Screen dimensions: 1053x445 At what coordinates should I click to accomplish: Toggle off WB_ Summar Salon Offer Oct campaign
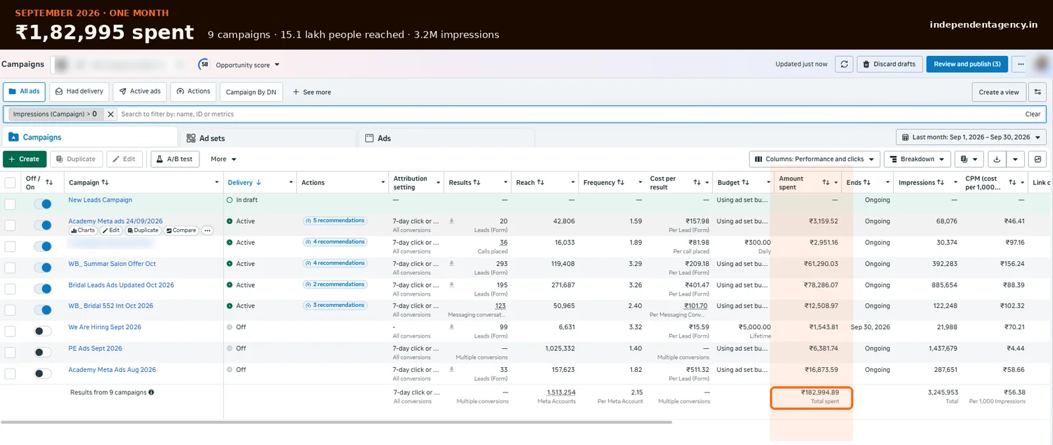click(x=42, y=267)
